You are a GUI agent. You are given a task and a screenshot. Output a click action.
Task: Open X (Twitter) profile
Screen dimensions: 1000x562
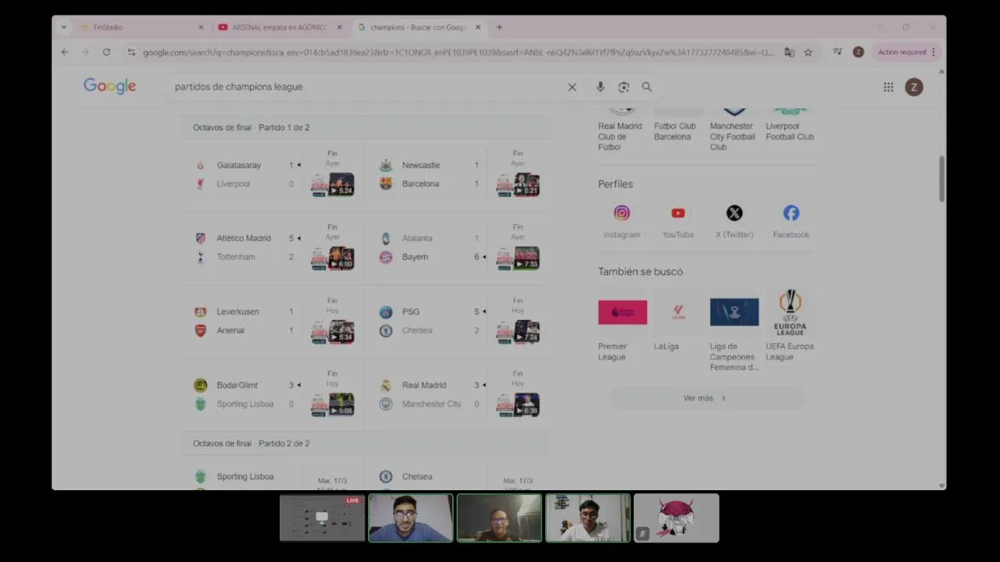click(734, 221)
